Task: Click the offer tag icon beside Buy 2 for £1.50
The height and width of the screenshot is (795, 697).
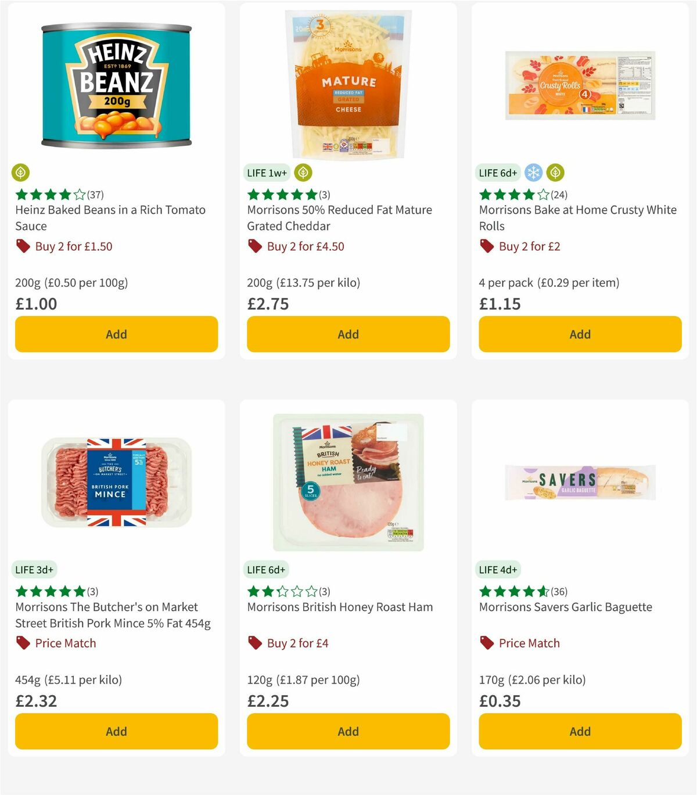Action: [23, 246]
